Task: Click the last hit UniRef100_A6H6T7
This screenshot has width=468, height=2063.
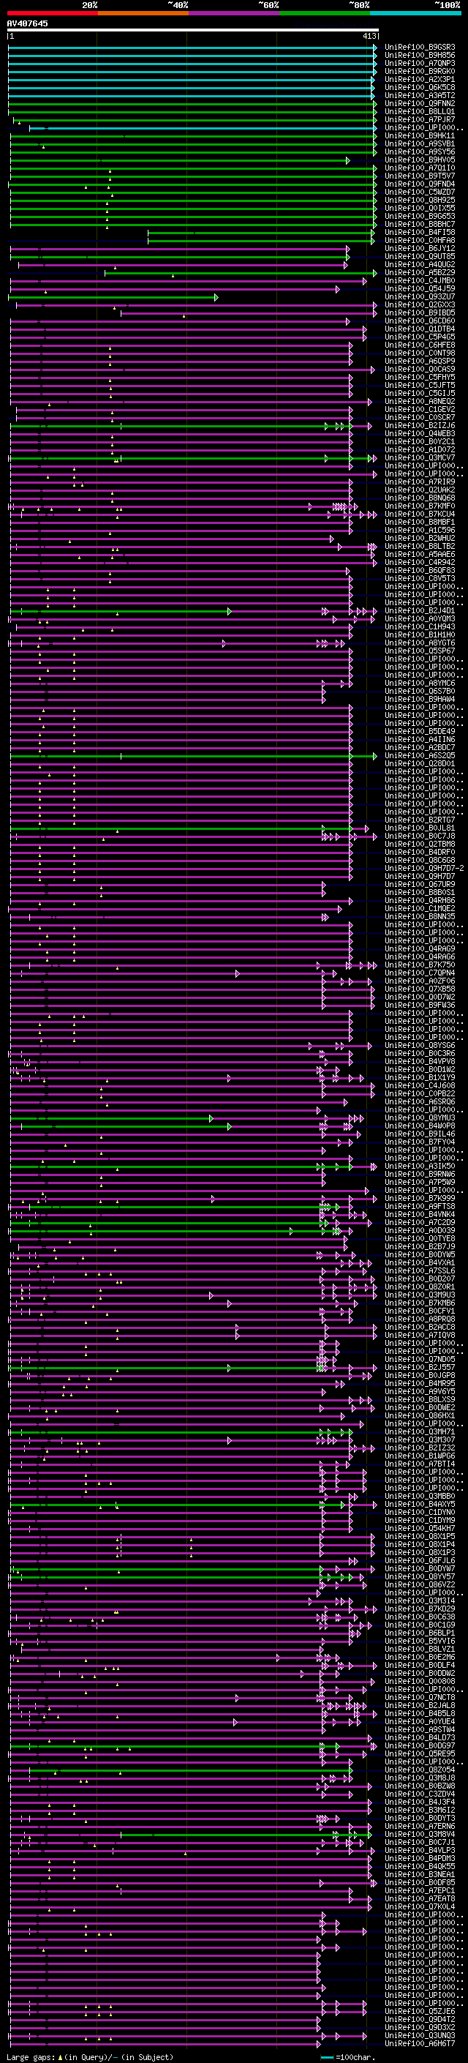Action: pos(420,2043)
